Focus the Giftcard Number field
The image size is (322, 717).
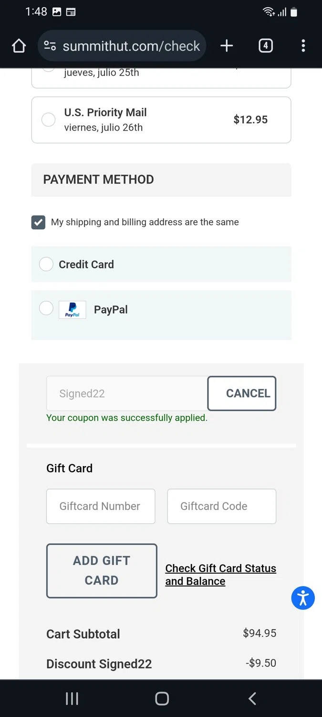tap(101, 506)
